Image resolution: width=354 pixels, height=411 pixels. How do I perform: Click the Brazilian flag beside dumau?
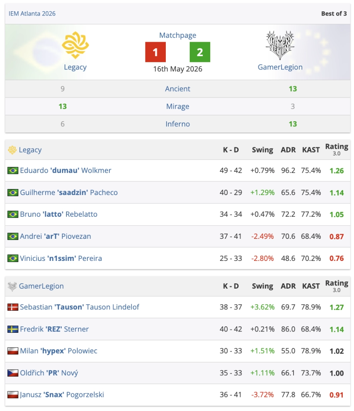(13, 171)
